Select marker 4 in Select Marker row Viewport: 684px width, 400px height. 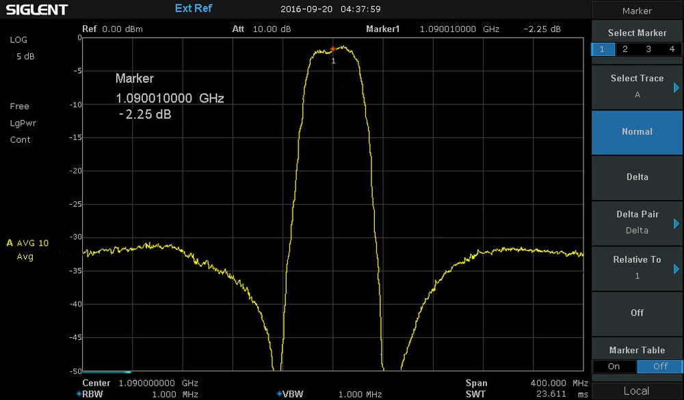pos(671,49)
